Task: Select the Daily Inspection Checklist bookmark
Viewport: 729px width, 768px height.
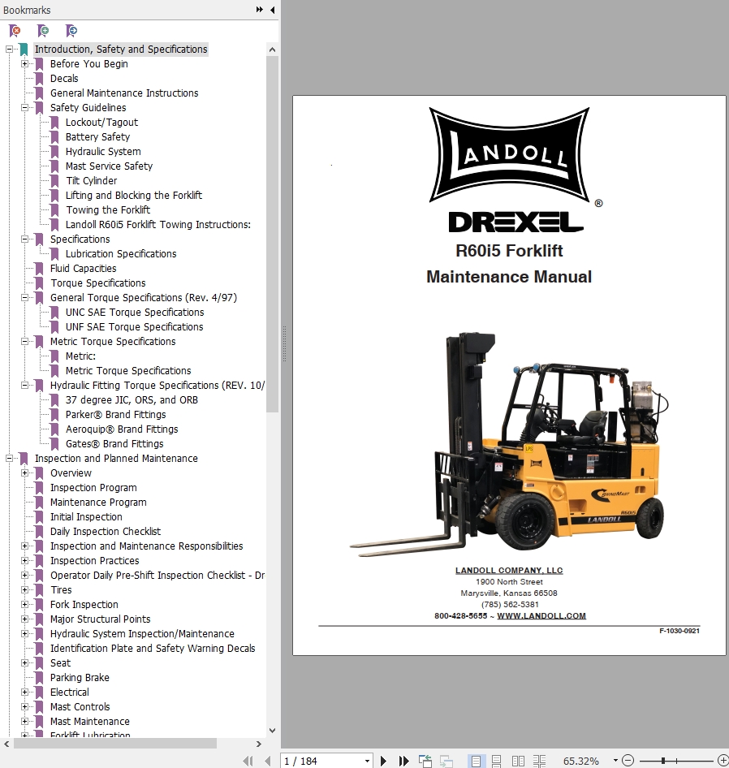Action: tap(105, 532)
